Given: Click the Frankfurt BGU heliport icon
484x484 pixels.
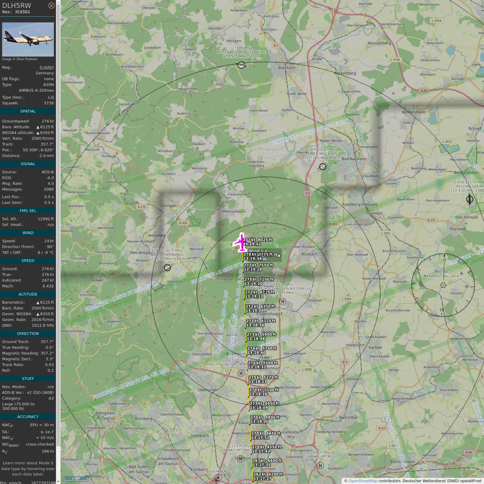Looking at the screenshot, I should tap(320, 466).
